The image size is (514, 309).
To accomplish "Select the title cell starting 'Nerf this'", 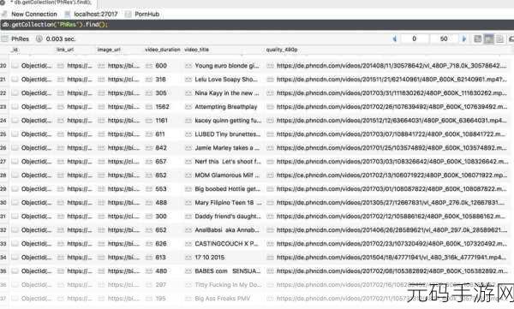I will pyautogui.click(x=228, y=162).
